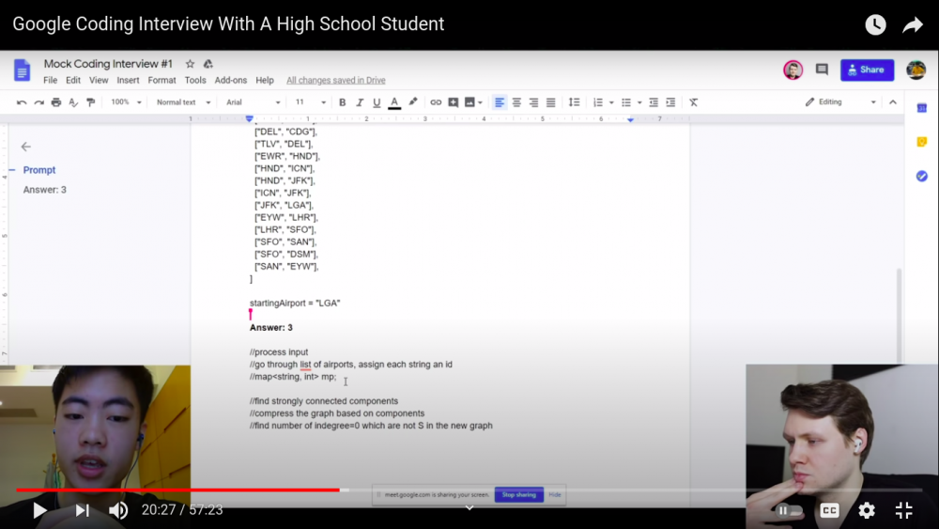Open the Add-ons menu
The height and width of the screenshot is (529, 939).
click(231, 80)
